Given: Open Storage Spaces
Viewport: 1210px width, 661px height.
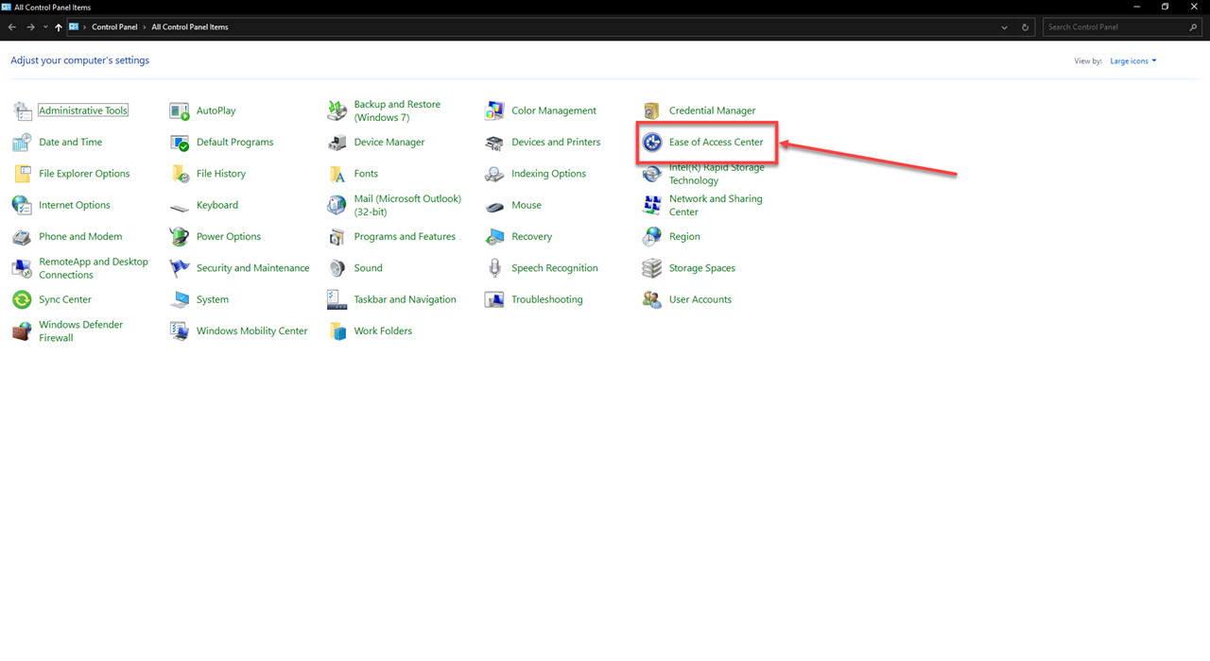Looking at the screenshot, I should [701, 267].
